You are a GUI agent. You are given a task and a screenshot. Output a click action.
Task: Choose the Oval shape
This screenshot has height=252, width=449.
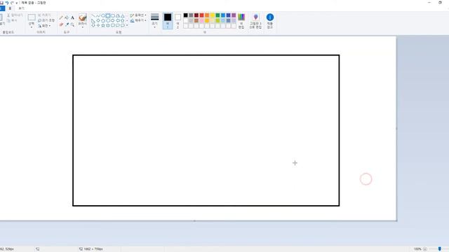click(x=103, y=15)
